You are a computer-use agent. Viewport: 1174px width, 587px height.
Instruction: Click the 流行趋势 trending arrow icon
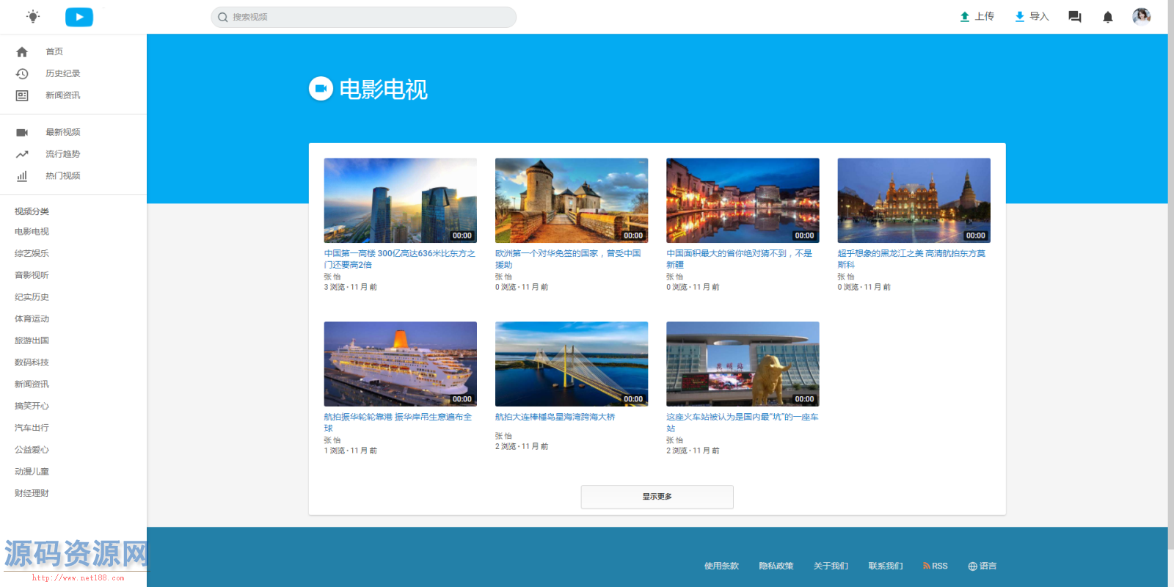click(22, 154)
